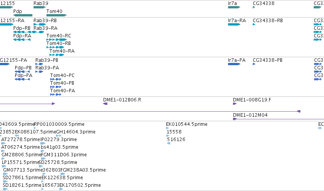Select the EK122638.5prime EST glyph
The image size is (324, 191).
click(x=43, y=182)
